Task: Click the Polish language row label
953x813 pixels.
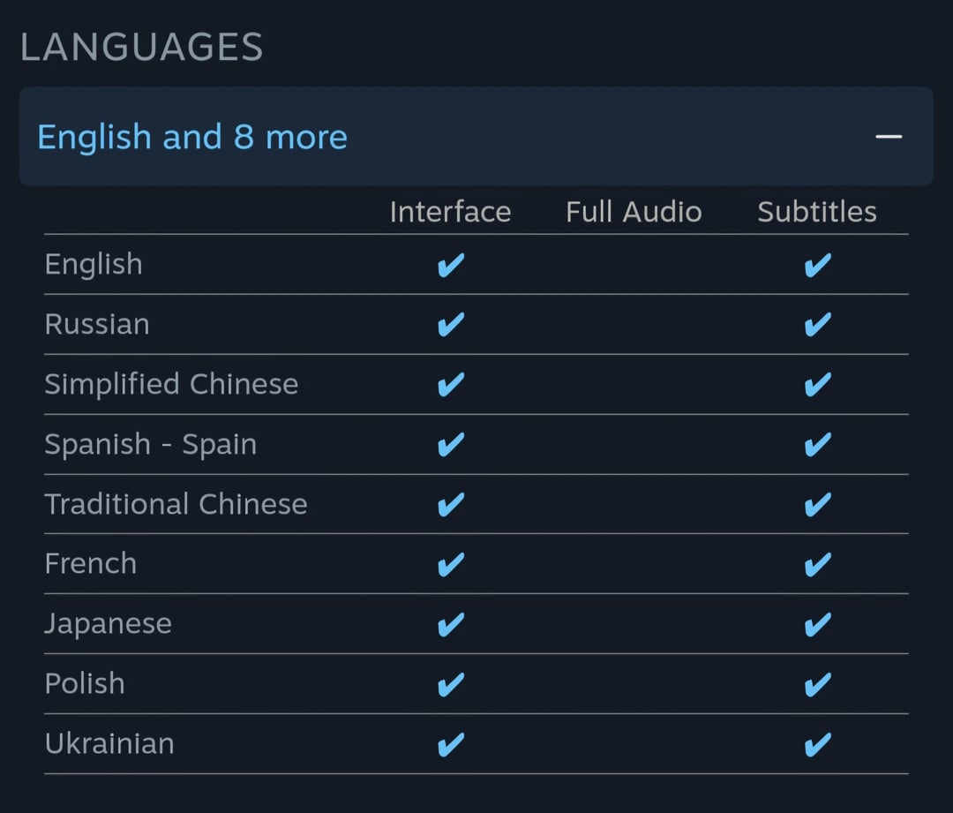Action: [85, 683]
